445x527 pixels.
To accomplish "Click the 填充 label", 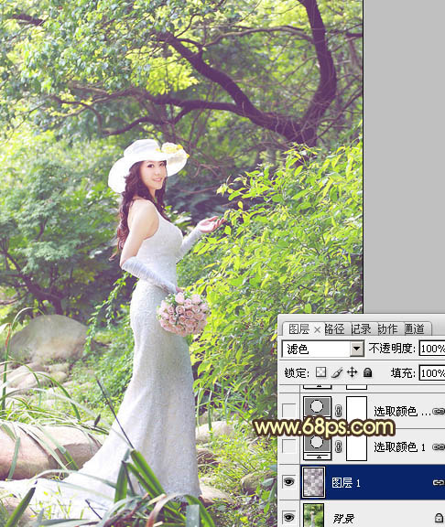I will coord(403,373).
